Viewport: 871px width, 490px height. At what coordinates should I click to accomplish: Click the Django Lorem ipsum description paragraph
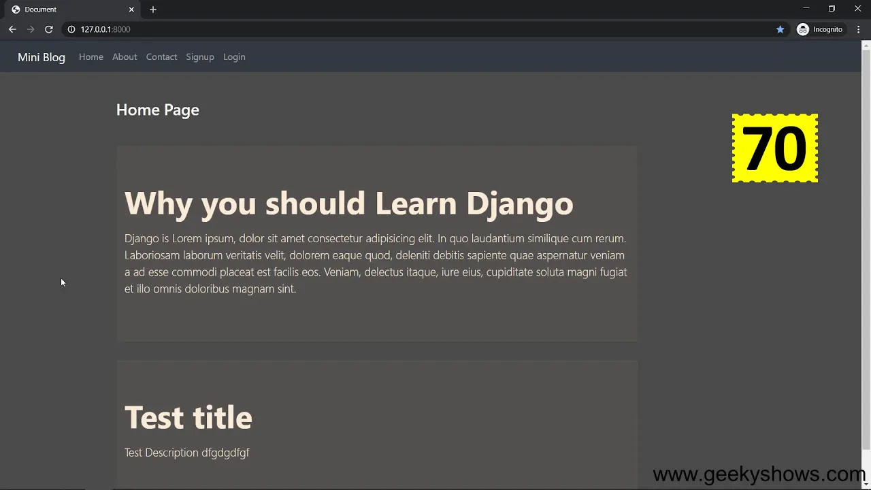[x=376, y=264]
